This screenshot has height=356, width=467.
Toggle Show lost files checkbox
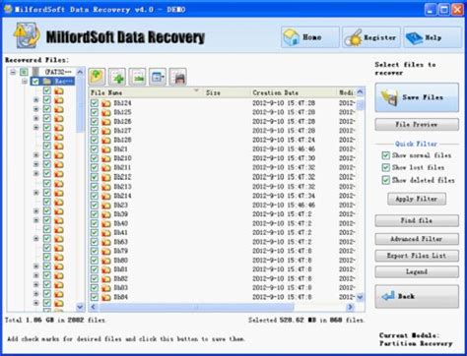[385, 167]
